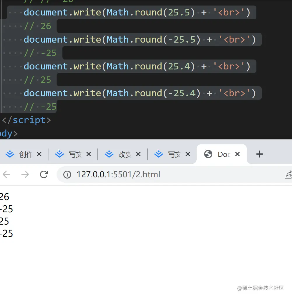Click the closing </script> tag in the editor
The width and height of the screenshot is (292, 299).
(26, 120)
